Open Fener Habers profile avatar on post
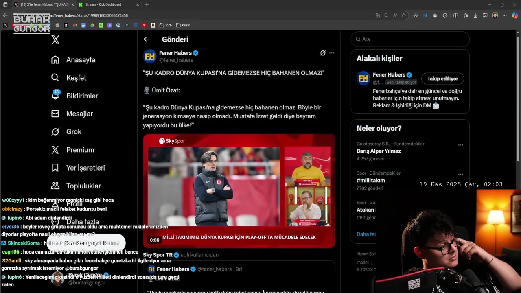Viewport: 521px width, 293px height. 150,56
